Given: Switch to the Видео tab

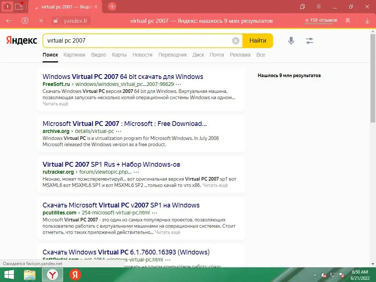Looking at the screenshot, I should [x=98, y=55].
